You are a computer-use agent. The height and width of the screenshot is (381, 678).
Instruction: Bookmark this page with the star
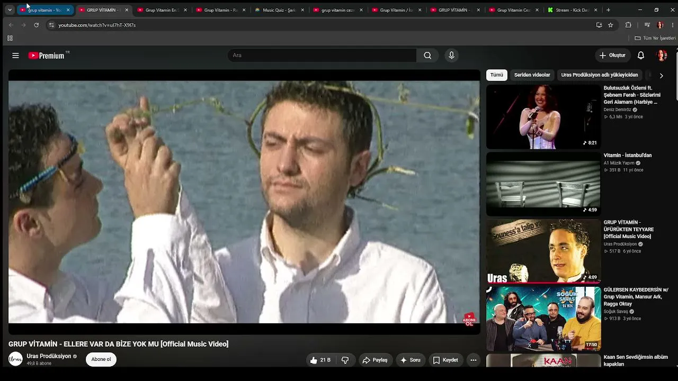611,25
